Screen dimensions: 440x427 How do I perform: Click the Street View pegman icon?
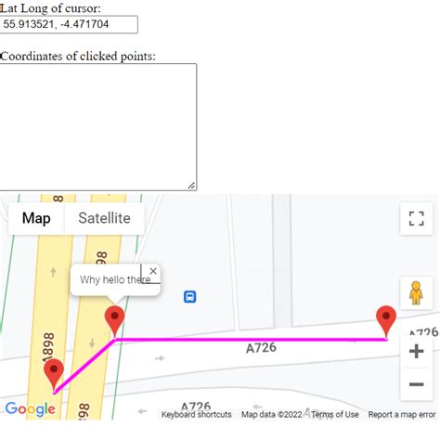pyautogui.click(x=416, y=292)
